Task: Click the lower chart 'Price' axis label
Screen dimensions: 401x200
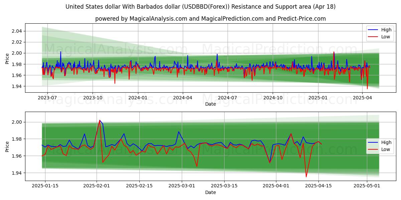Action: coord(7,146)
